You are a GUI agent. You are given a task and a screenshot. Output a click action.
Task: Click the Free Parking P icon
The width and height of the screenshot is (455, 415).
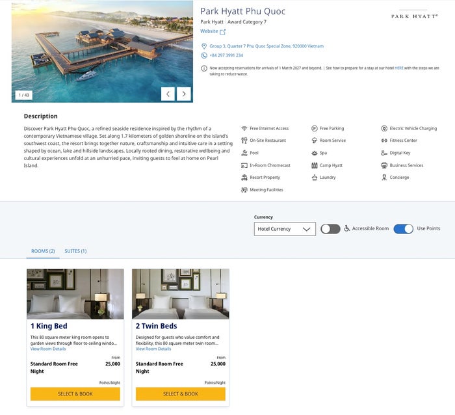click(x=314, y=128)
